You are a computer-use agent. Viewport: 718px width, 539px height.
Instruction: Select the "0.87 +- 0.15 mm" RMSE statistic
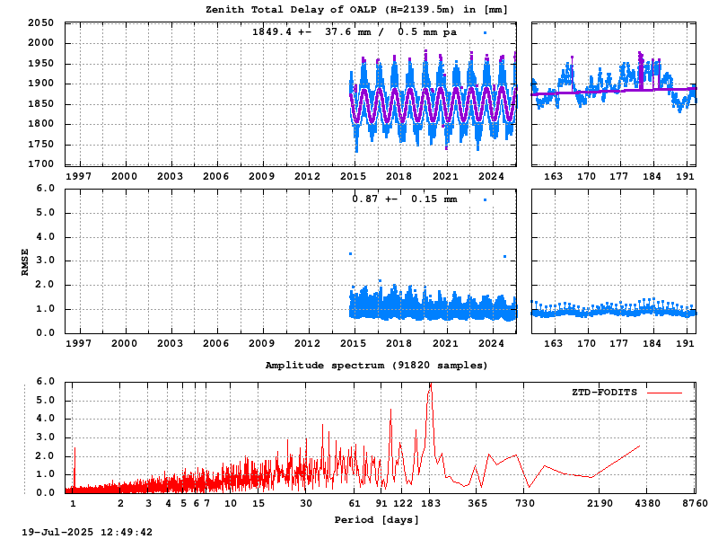[405, 199]
